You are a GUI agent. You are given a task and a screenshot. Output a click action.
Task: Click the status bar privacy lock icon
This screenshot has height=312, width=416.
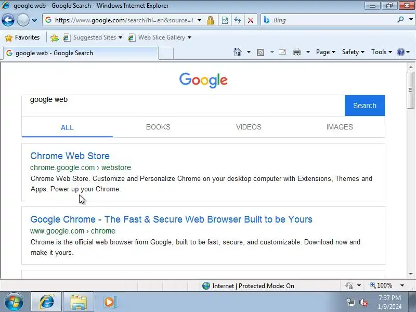click(349, 285)
